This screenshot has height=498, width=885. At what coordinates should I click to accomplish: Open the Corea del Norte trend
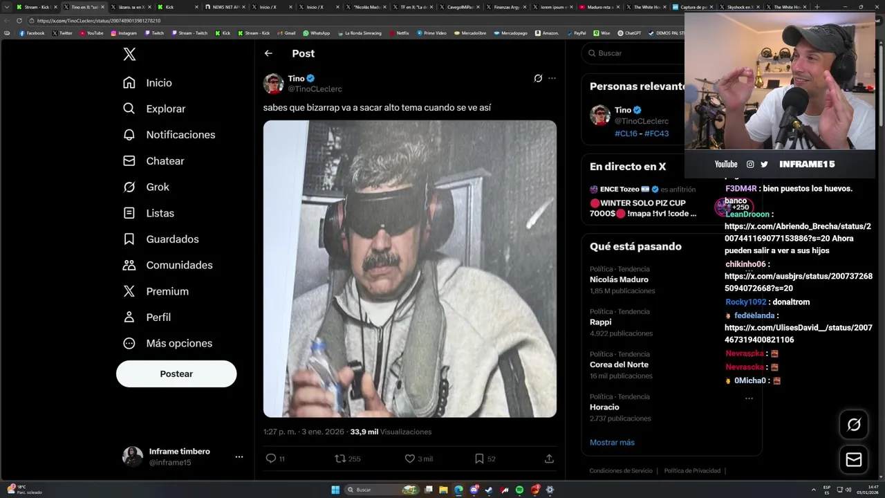622,365
